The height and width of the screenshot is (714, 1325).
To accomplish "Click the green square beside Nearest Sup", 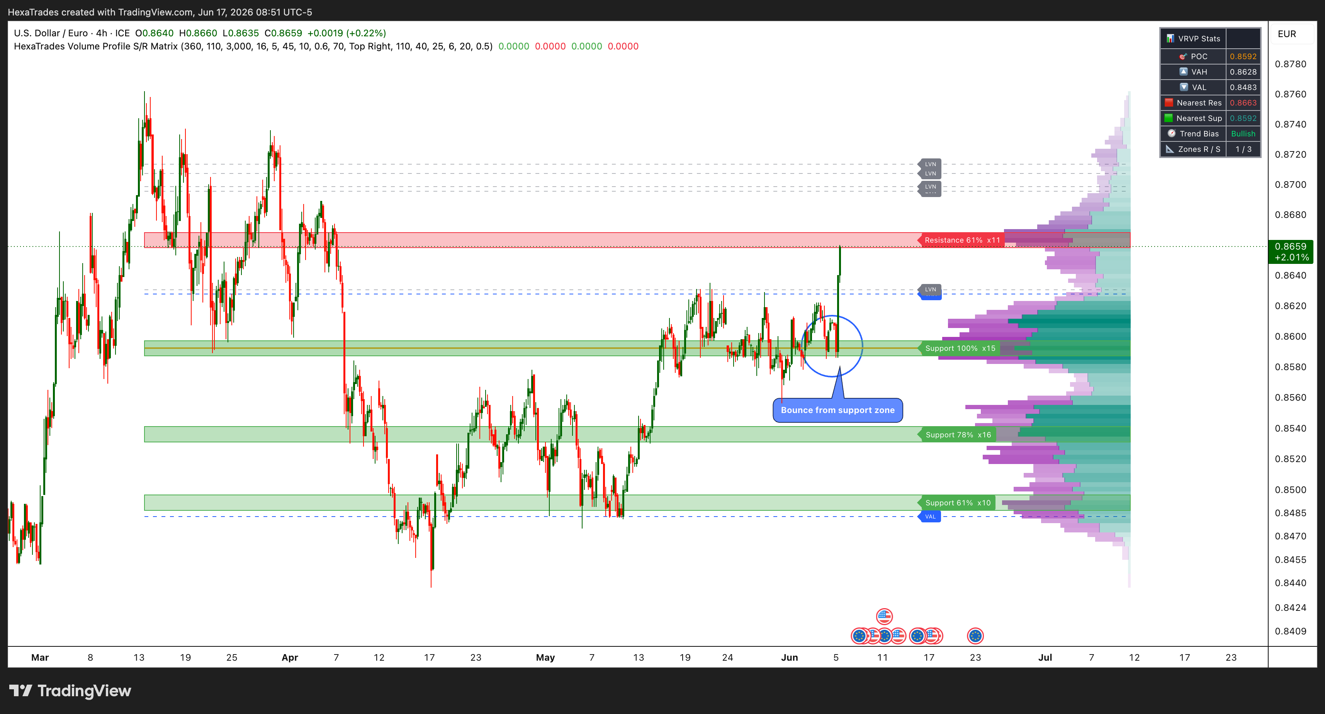I will pos(1169,118).
